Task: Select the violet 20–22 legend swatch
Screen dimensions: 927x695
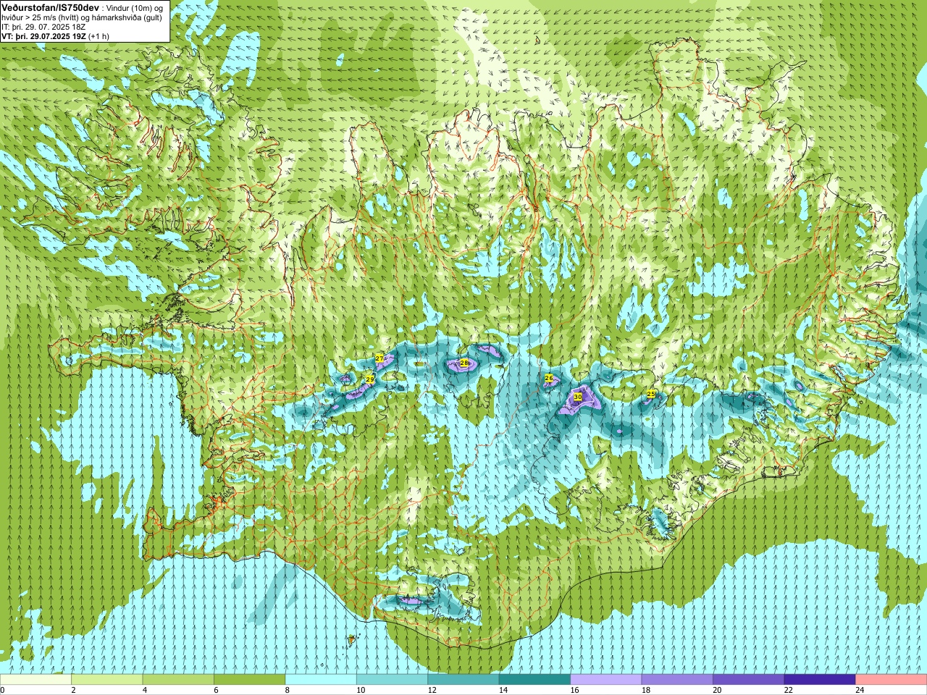Action: click(x=749, y=680)
